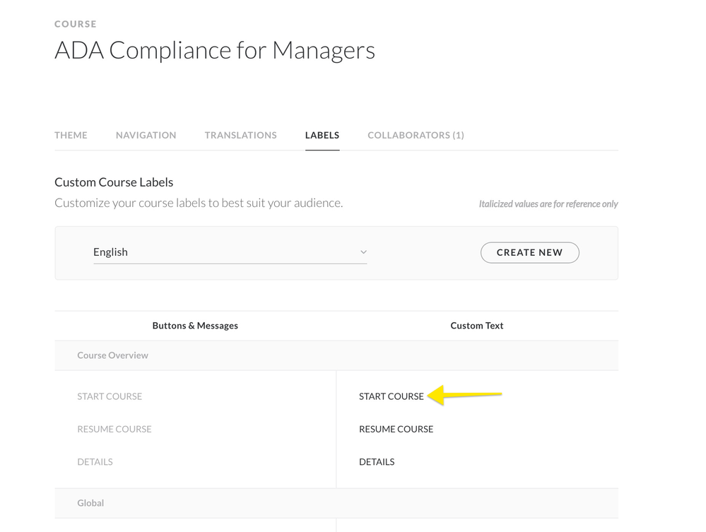Click the chevron arrow in the language selector
Viewport: 706px width, 532px height.
pos(363,252)
